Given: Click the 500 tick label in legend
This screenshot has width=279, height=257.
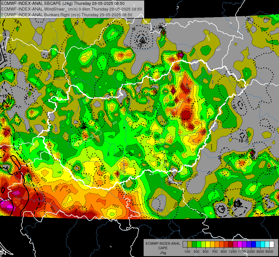Looking at the screenshot, I should pyautogui.click(x=205, y=252).
